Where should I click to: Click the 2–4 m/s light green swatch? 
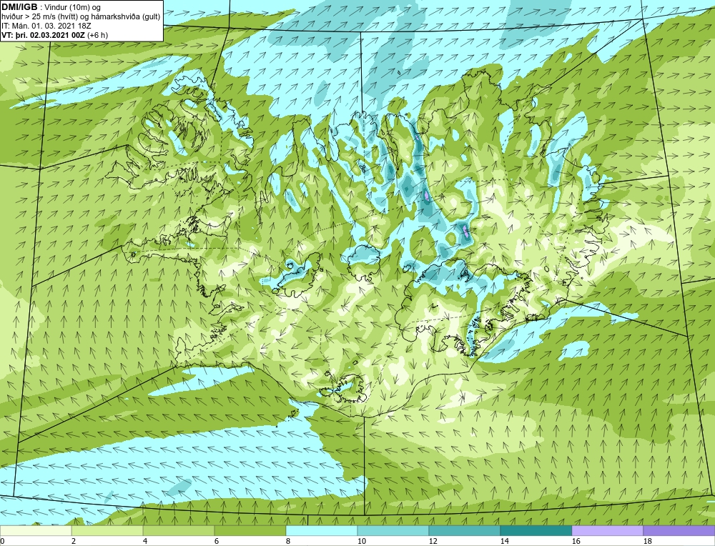[107, 530]
